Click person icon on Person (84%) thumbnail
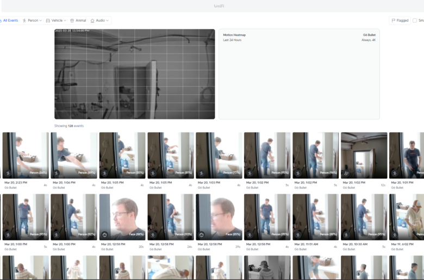 tap(8, 173)
